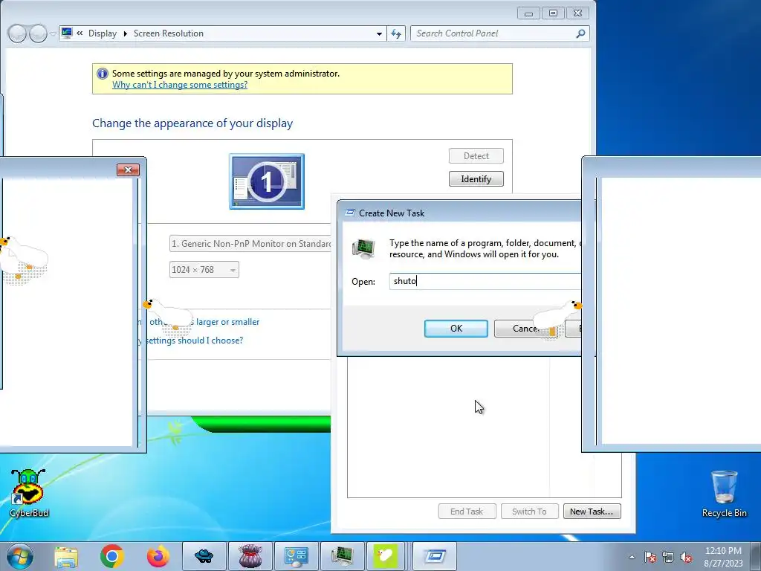Click New Task button in Task Manager
This screenshot has width=761, height=571.
pos(592,512)
